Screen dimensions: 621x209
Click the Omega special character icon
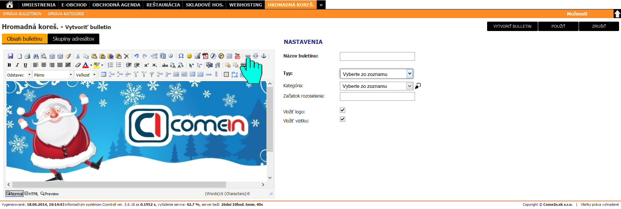coord(181,56)
